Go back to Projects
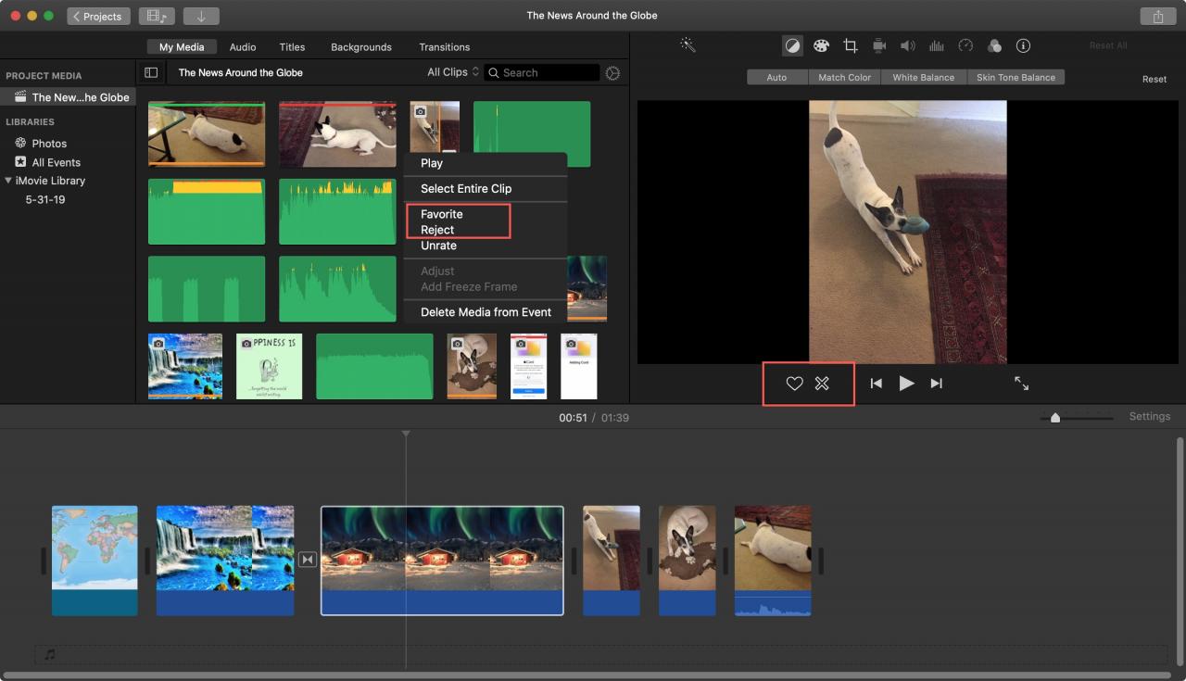The width and height of the screenshot is (1186, 681). pos(98,17)
